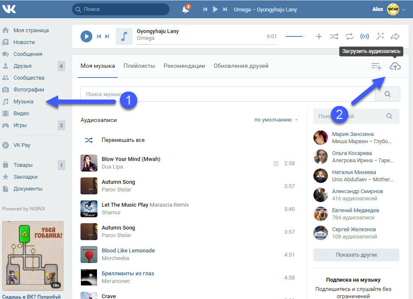413x299 pixels.
Task: Click the Показать других button
Action: [x=356, y=255]
